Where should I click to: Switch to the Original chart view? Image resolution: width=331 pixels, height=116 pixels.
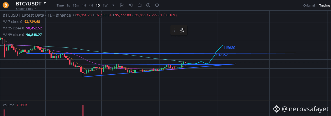coord(309,5)
